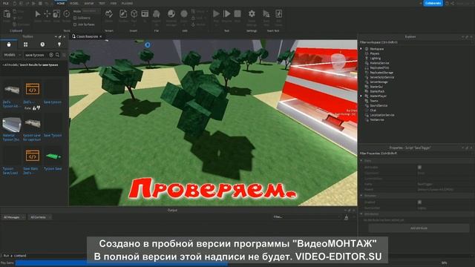Choose the Move tool
The height and width of the screenshot is (267, 475).
(x=47, y=14)
